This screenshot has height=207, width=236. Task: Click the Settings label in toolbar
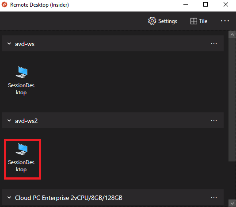point(167,21)
